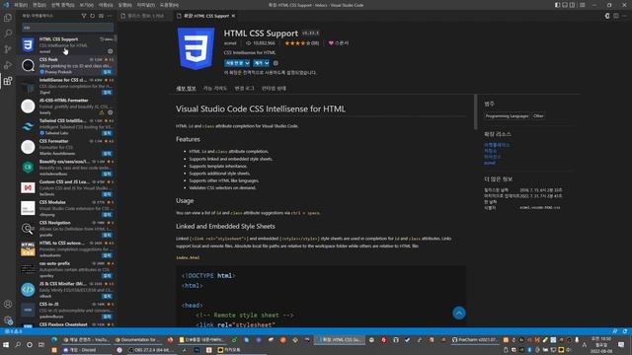Click the readme vertical scrollbar
This screenshot has width=632, height=355.
[x=476, y=112]
